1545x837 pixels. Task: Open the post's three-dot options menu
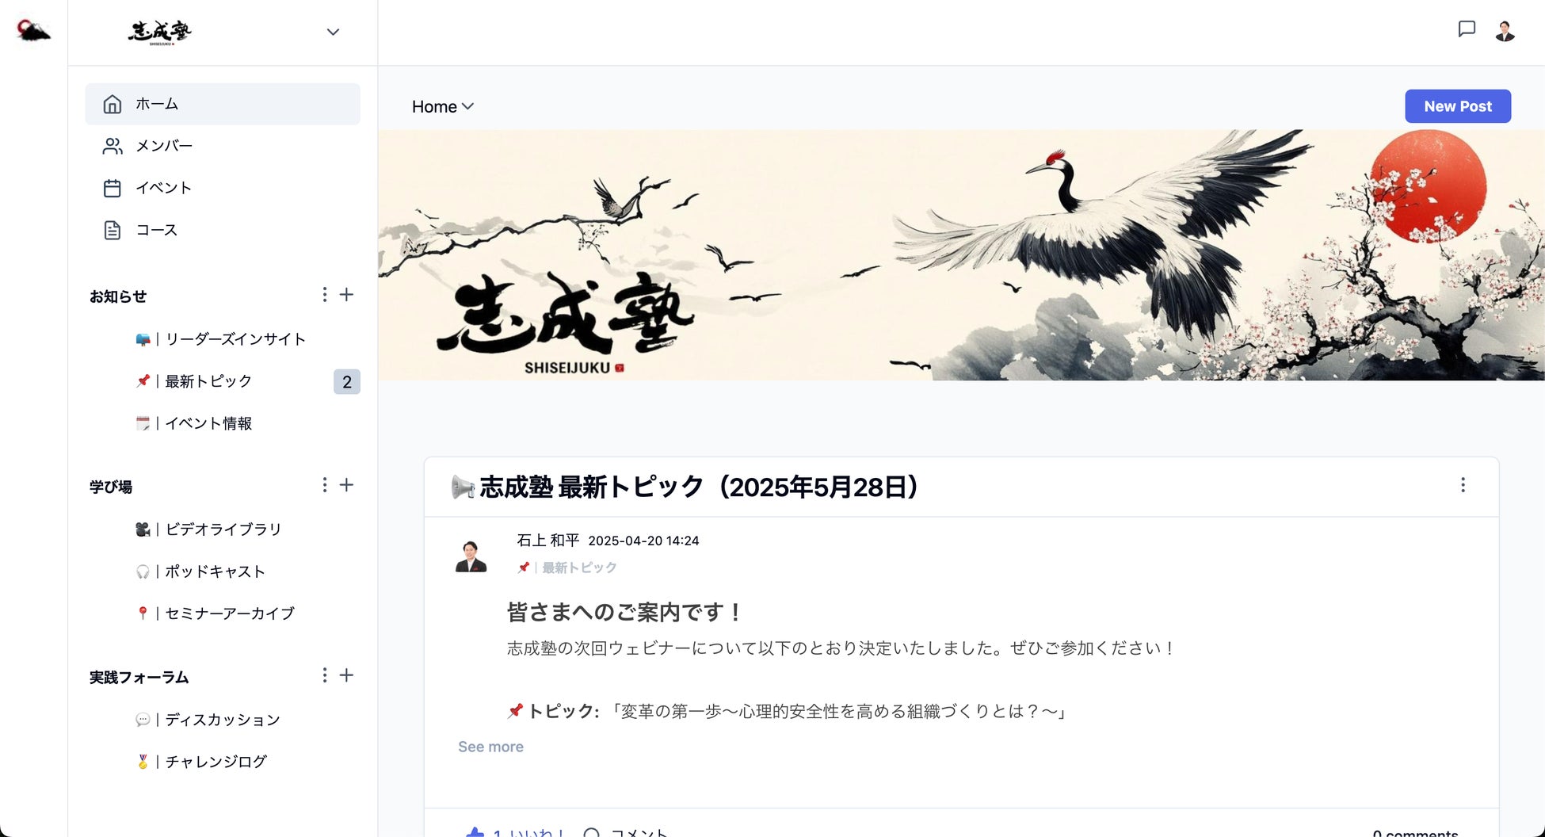[1463, 485]
